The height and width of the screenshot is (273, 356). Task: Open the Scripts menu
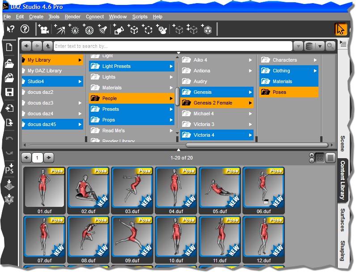(x=140, y=17)
